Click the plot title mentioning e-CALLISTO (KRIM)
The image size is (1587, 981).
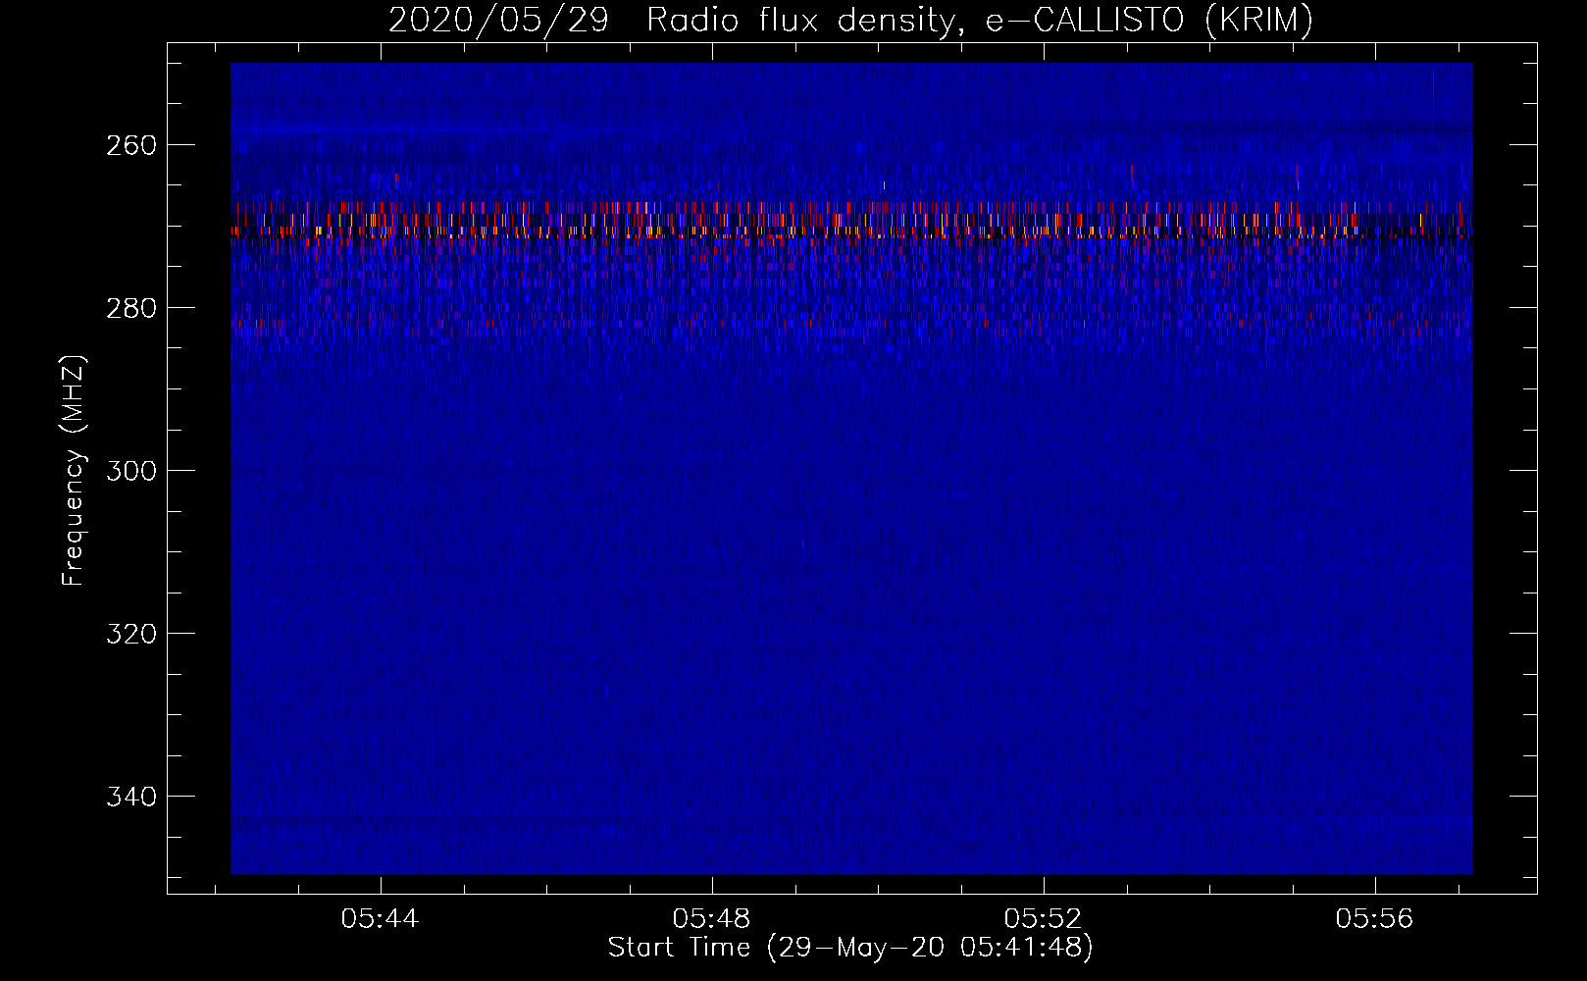[850, 20]
